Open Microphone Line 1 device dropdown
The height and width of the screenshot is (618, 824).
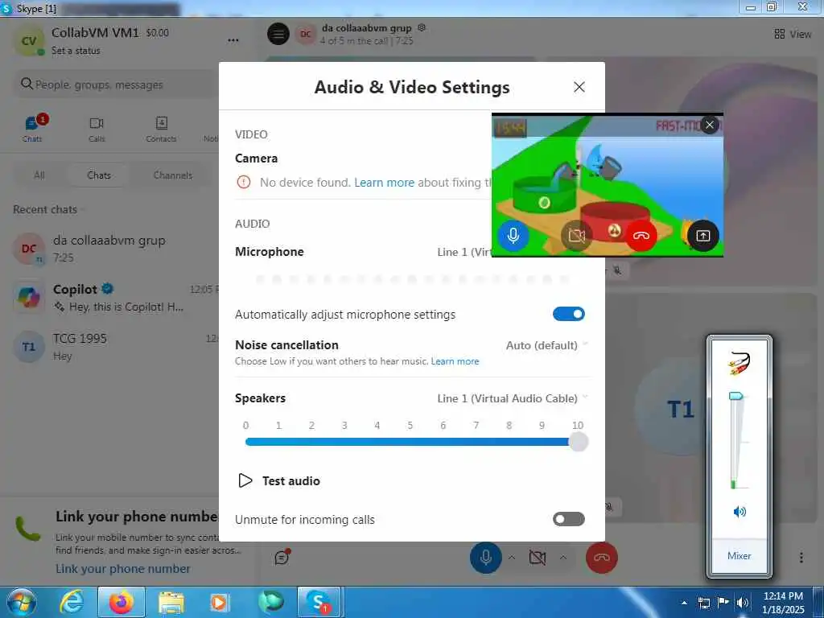(464, 252)
